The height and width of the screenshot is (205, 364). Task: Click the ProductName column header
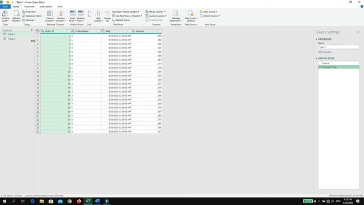86,31
